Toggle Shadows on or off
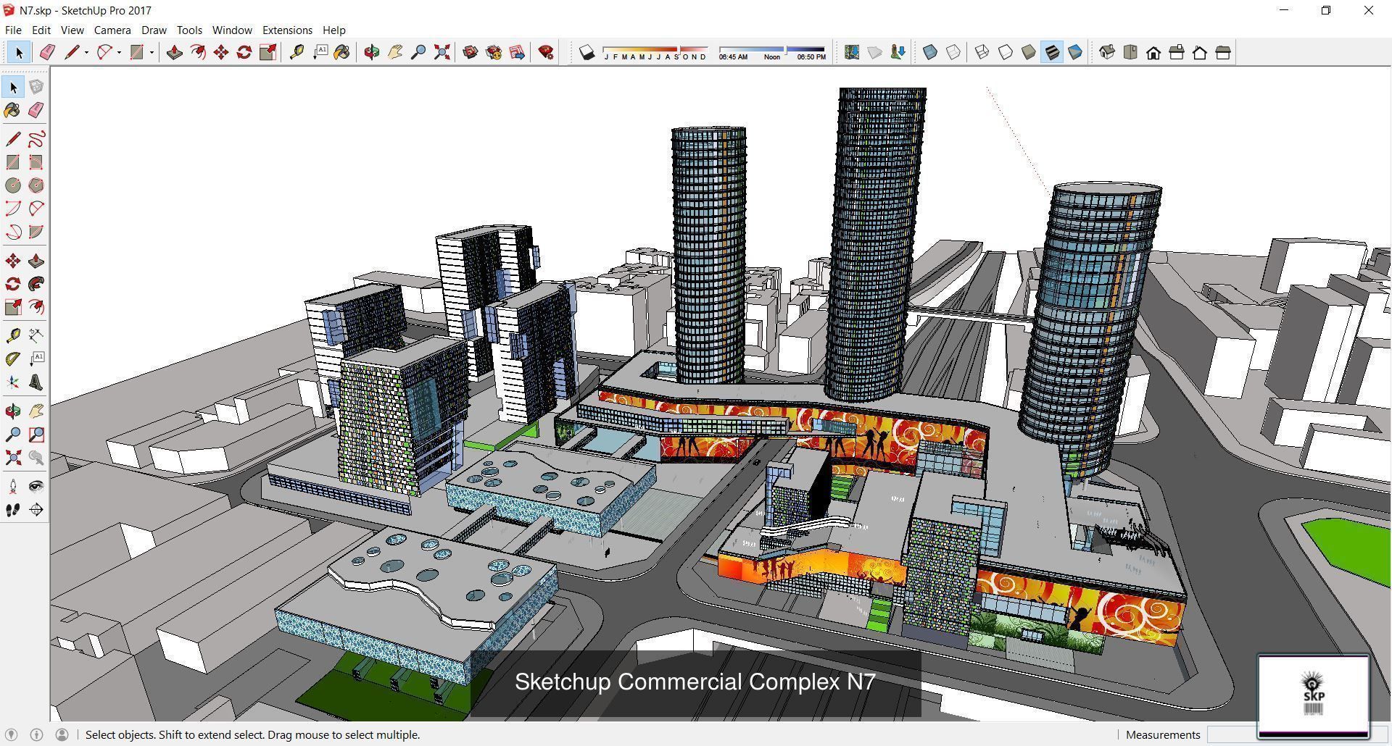The image size is (1392, 746). (x=587, y=52)
